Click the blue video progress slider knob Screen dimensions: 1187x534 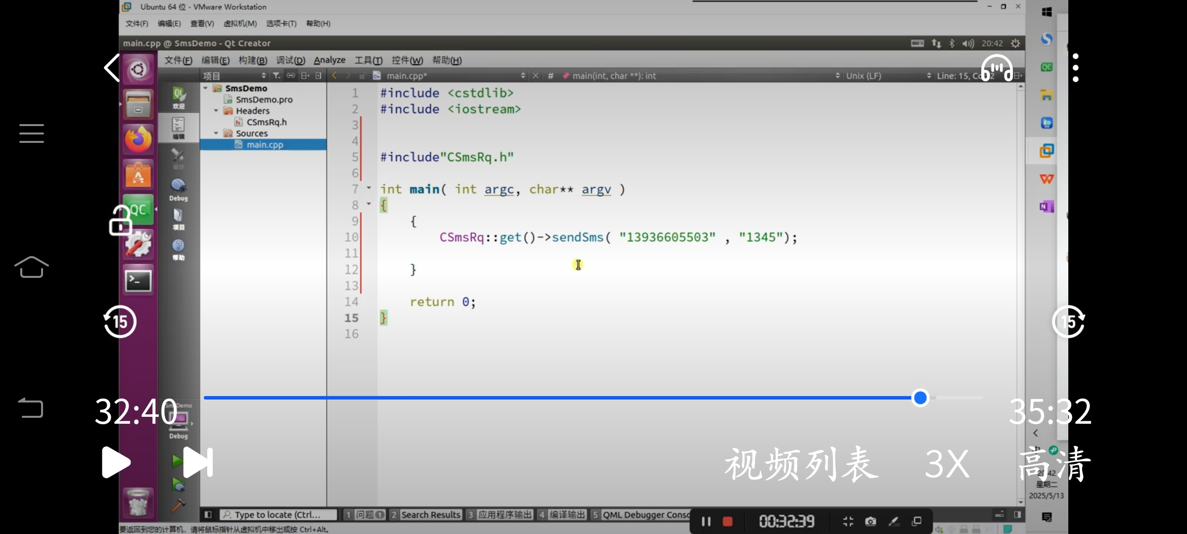pyautogui.click(x=920, y=398)
